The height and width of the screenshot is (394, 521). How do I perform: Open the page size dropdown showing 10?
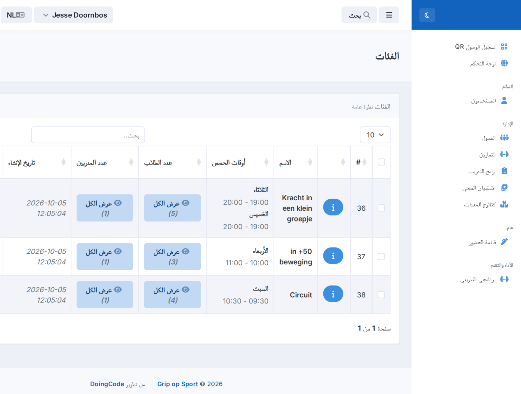point(375,135)
